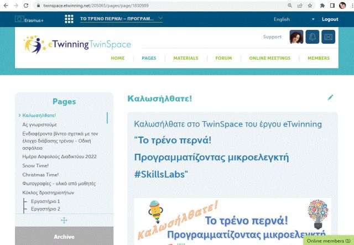
Task: Open the Ας γνωριστούμε page
Action: [x=39, y=124]
